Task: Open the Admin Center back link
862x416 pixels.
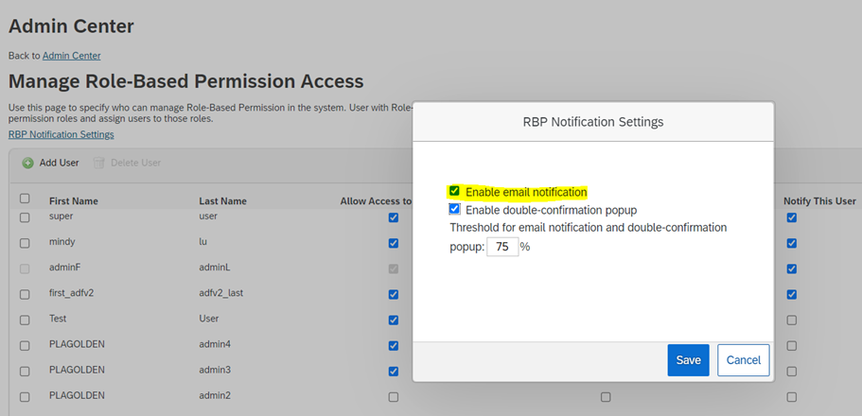Action: [72, 56]
